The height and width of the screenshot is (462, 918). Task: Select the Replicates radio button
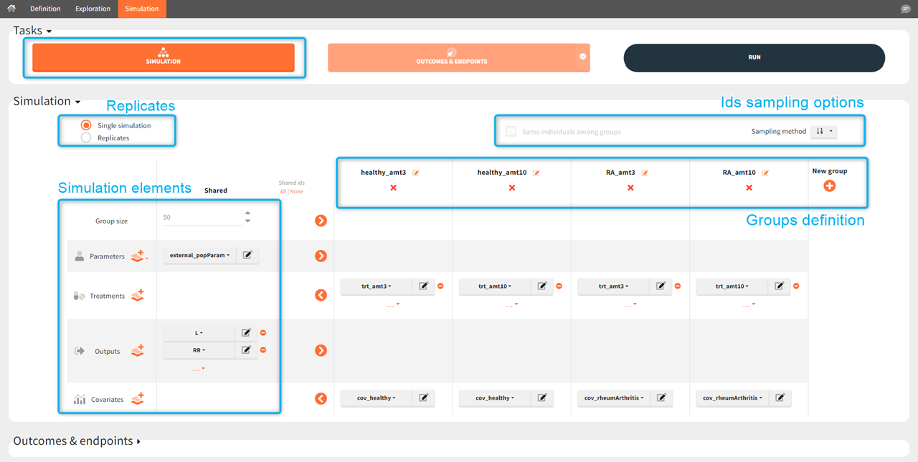pyautogui.click(x=86, y=138)
